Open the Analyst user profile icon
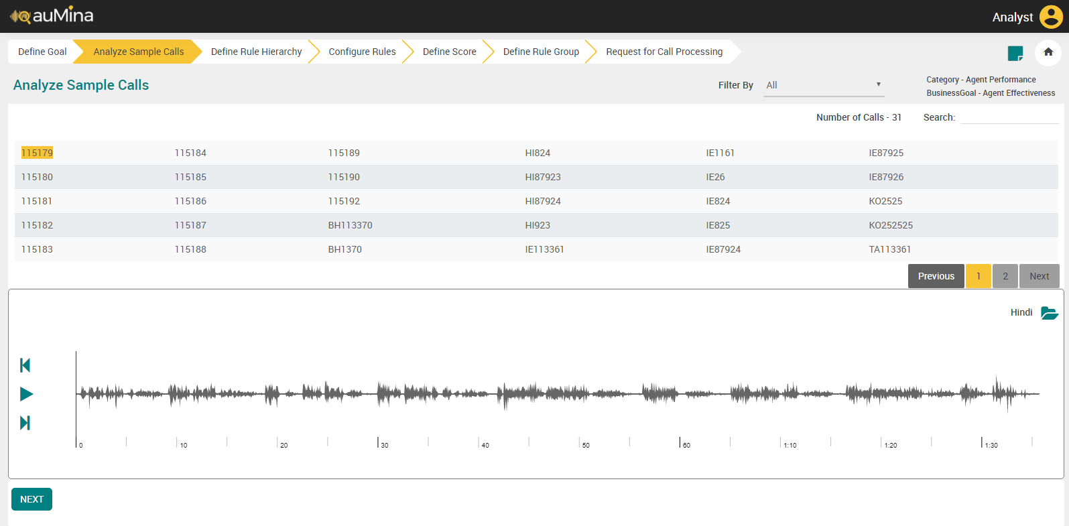The image size is (1069, 526). 1051,17
